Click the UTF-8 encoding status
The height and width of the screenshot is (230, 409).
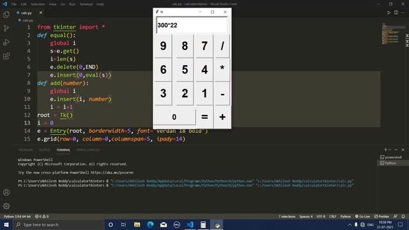[321, 217]
